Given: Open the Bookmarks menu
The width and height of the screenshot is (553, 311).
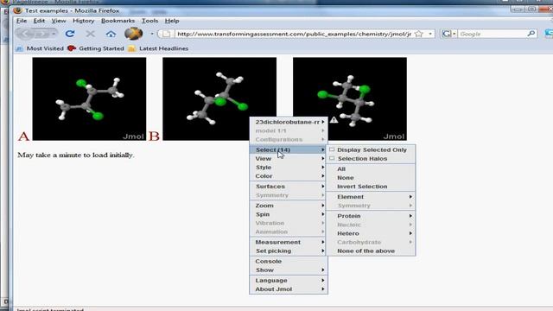Looking at the screenshot, I should tap(118, 21).
